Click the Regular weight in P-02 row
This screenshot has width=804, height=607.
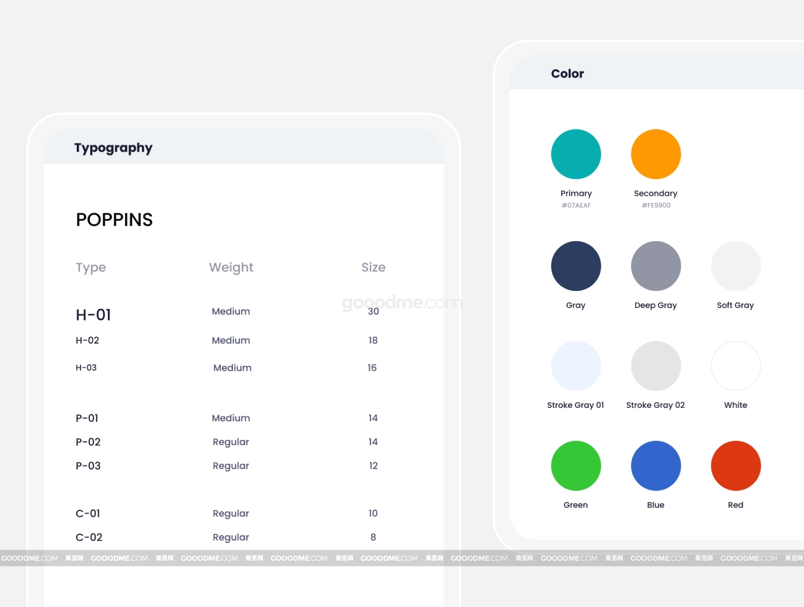pos(231,442)
